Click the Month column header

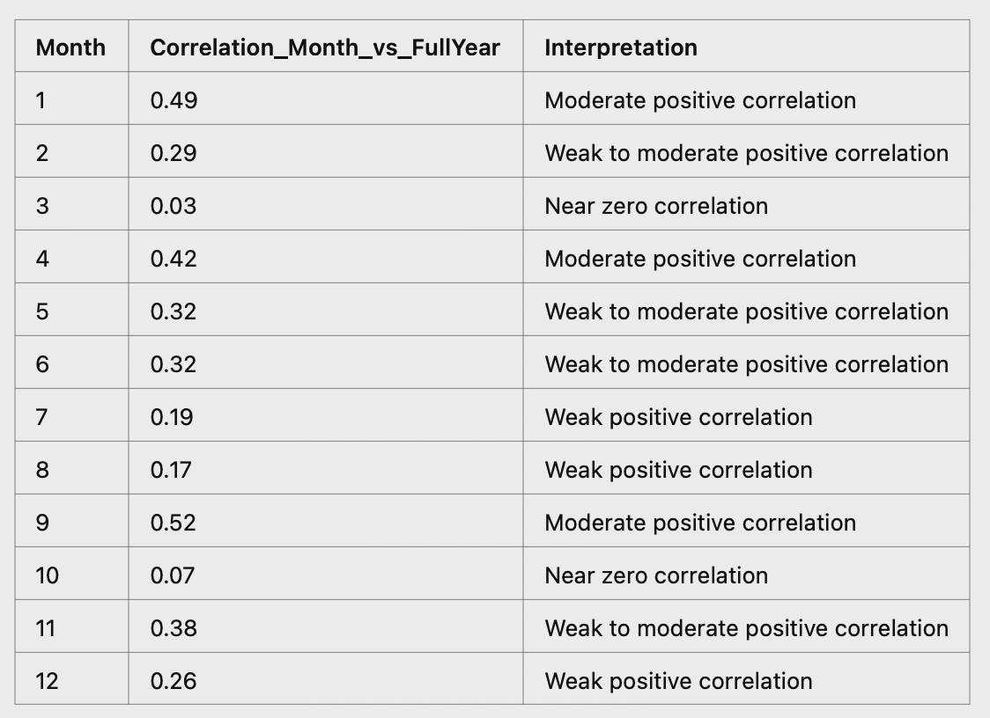pyautogui.click(x=70, y=48)
